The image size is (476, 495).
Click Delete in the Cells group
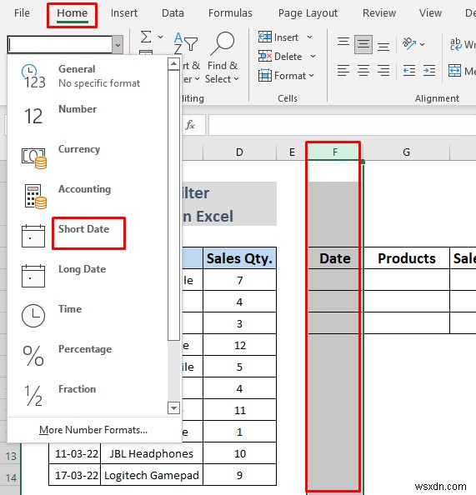287,57
